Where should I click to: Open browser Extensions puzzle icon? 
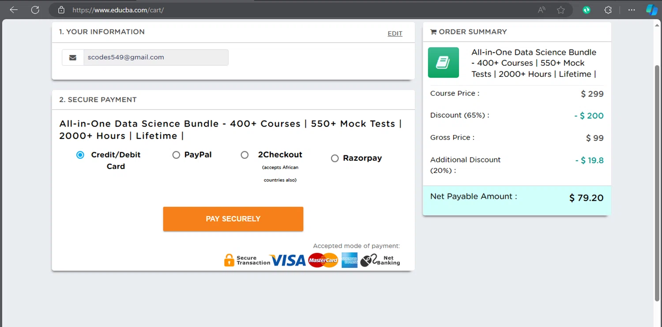click(608, 10)
